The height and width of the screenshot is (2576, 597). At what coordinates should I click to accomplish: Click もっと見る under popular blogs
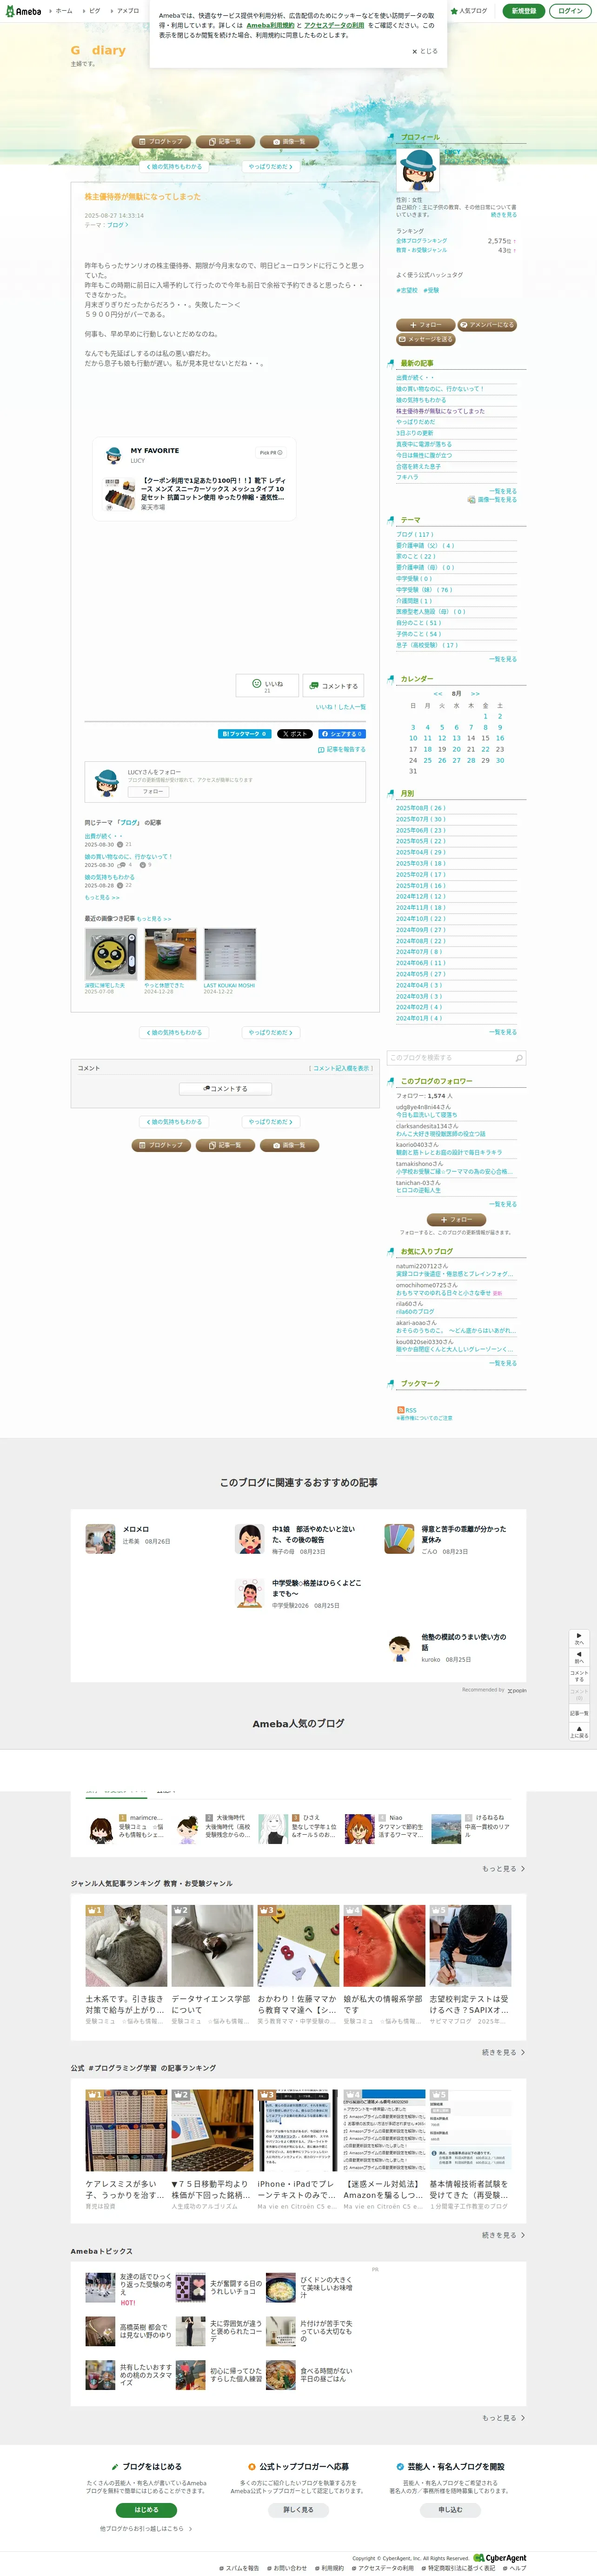tap(503, 1868)
